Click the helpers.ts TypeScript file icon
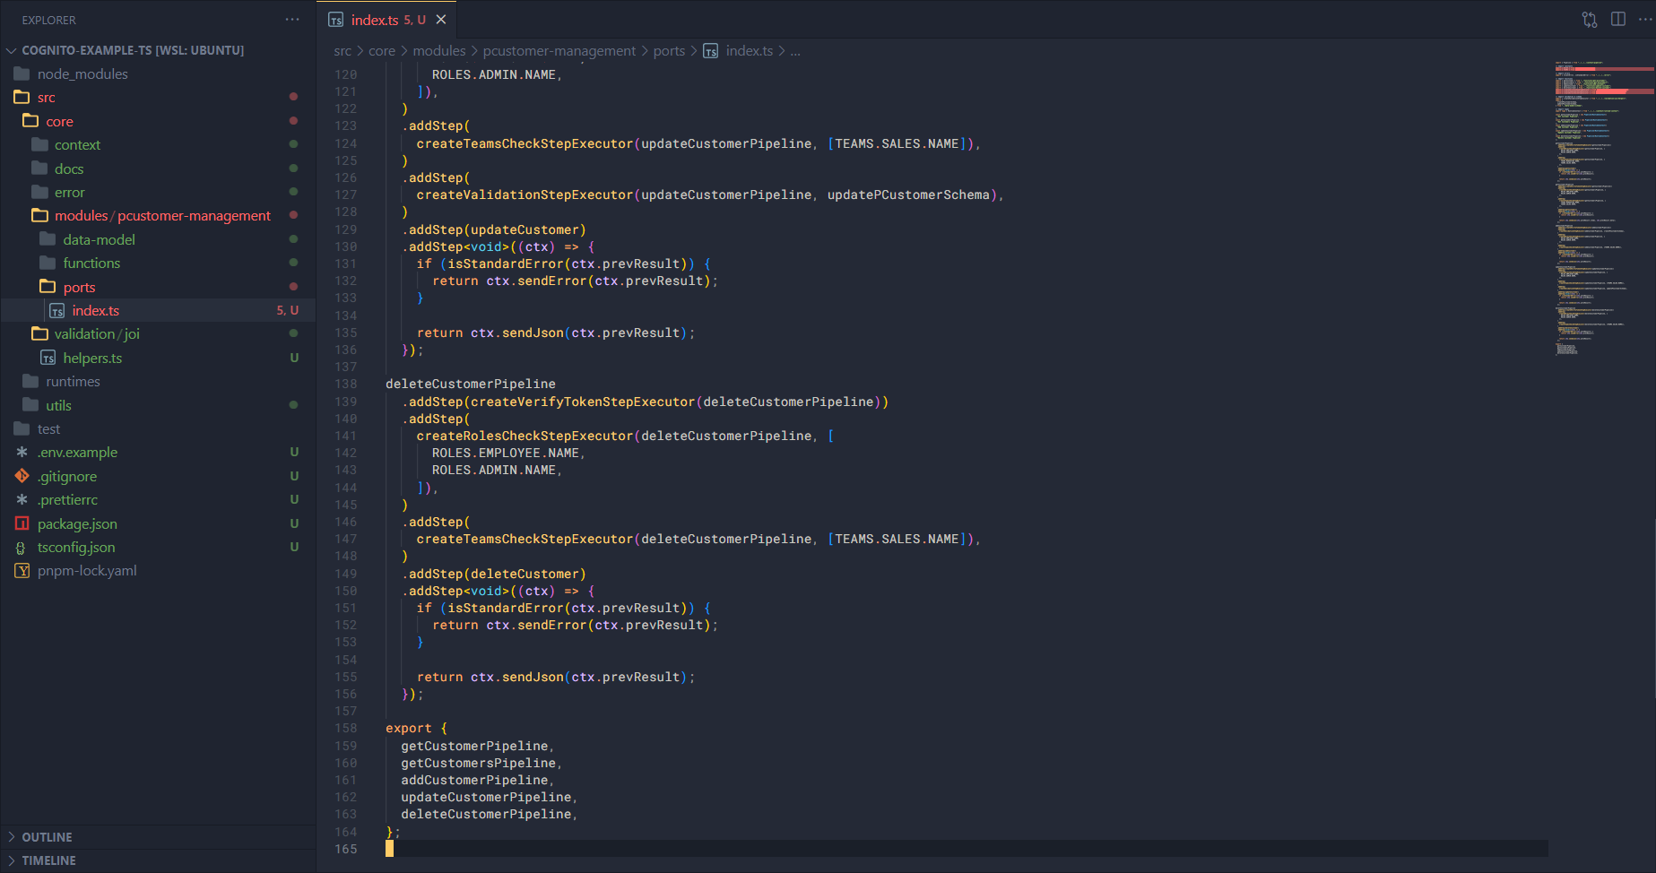1656x873 pixels. 48,358
